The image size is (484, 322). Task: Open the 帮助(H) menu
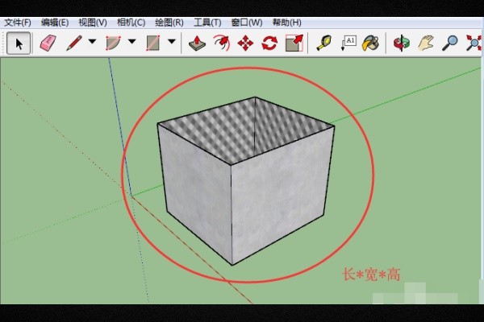[286, 23]
